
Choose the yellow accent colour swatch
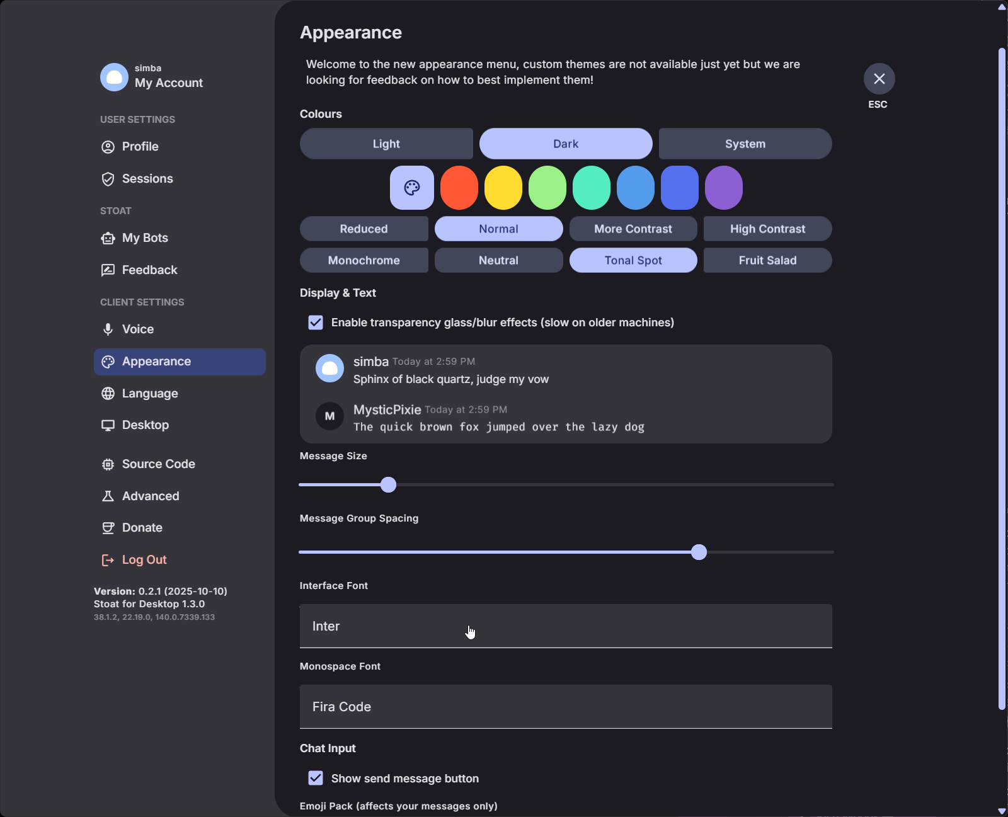[503, 188]
